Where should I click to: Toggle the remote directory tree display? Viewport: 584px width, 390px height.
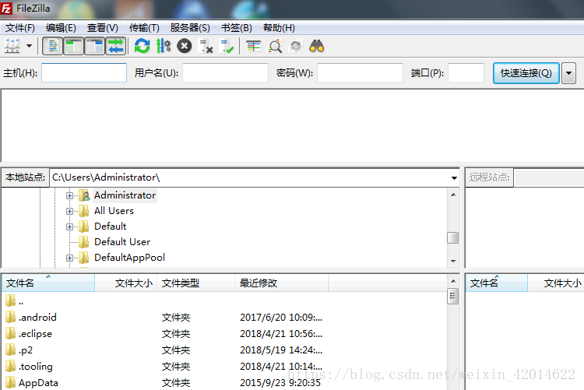click(94, 46)
